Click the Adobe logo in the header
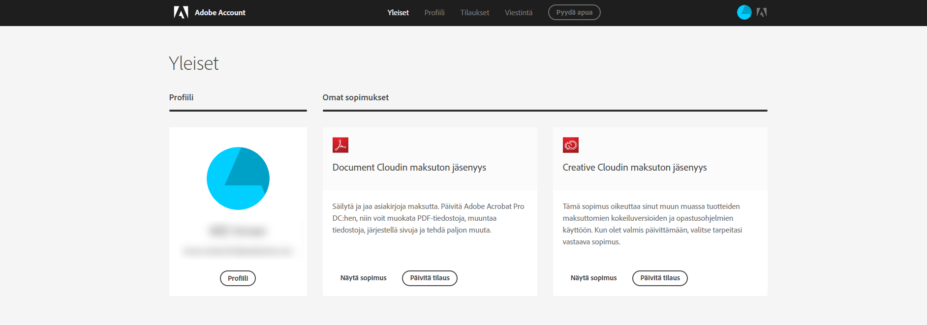 (x=181, y=12)
